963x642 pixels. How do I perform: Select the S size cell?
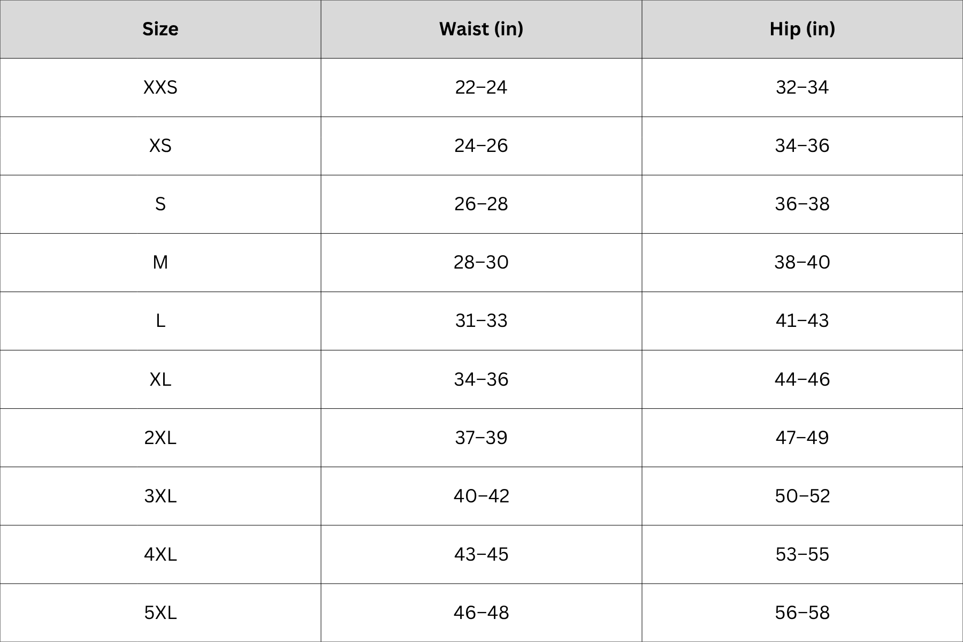click(160, 204)
